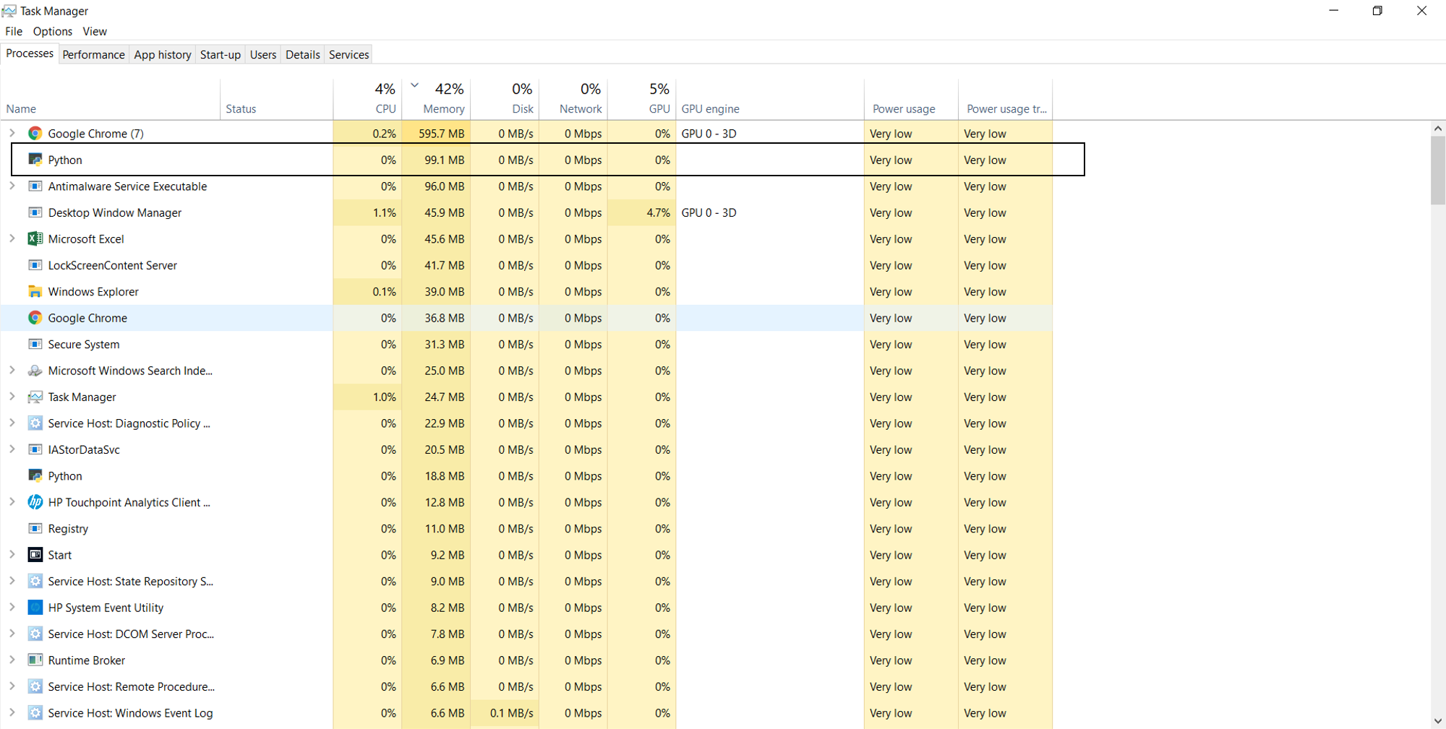Viewport: 1446px width, 729px height.
Task: Select the Python icon in the 18.8 MB row
Action: 35,476
